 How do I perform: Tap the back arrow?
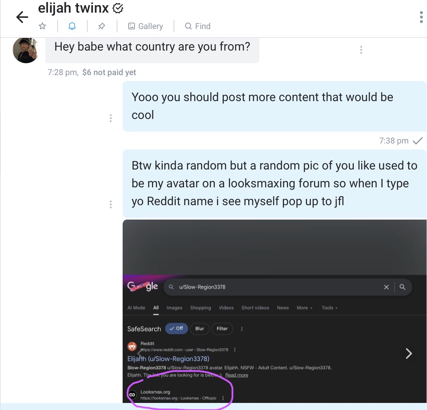tap(22, 17)
